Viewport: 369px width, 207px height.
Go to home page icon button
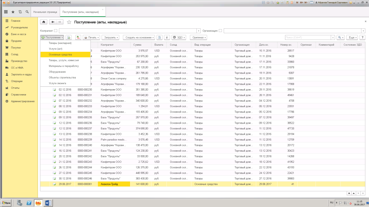[44, 22]
